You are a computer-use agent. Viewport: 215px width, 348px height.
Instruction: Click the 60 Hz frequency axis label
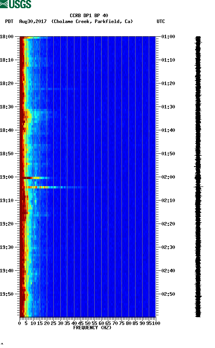(101, 323)
